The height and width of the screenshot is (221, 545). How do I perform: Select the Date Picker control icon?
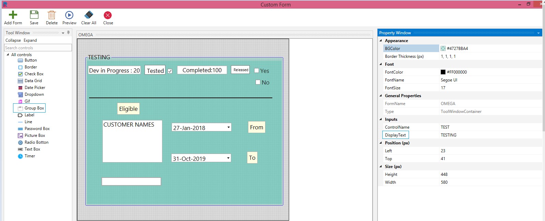pyautogui.click(x=21, y=88)
